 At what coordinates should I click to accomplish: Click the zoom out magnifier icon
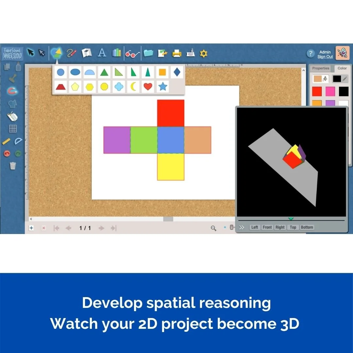click(x=213, y=228)
